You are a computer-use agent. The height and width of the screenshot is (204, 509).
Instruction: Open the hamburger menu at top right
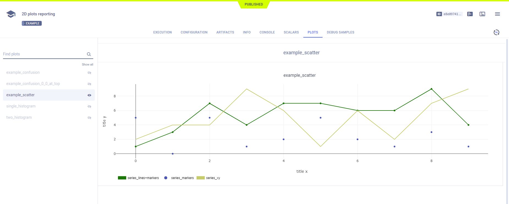pos(497,14)
